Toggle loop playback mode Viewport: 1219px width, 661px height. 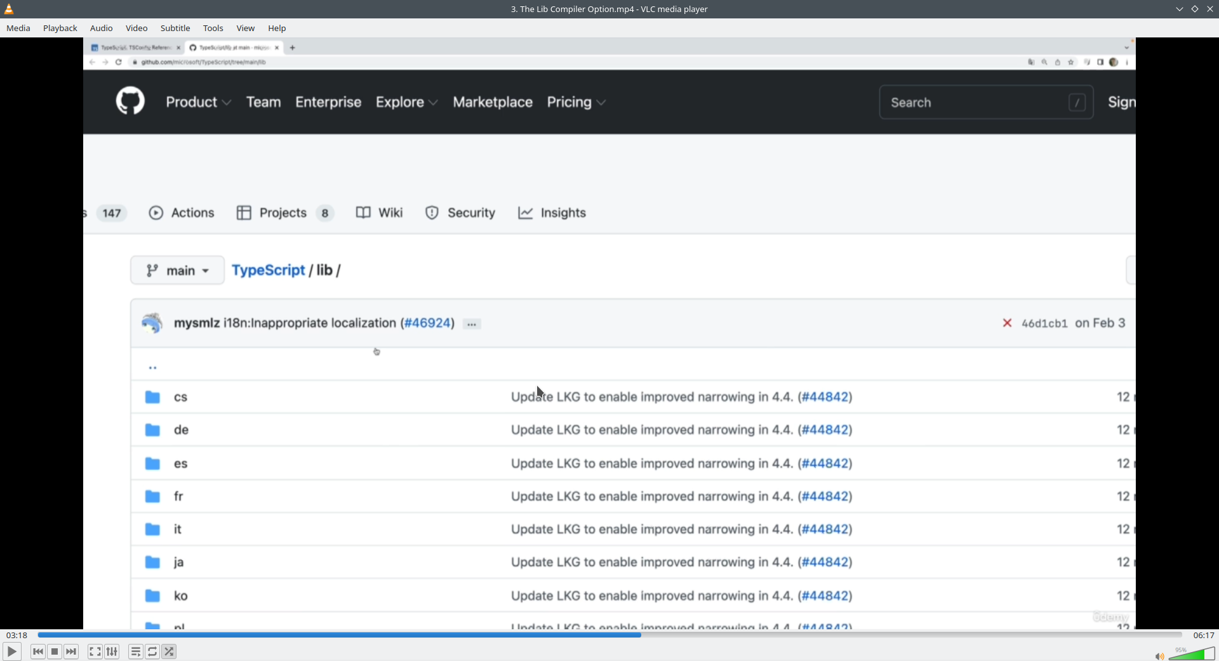pyautogui.click(x=152, y=651)
